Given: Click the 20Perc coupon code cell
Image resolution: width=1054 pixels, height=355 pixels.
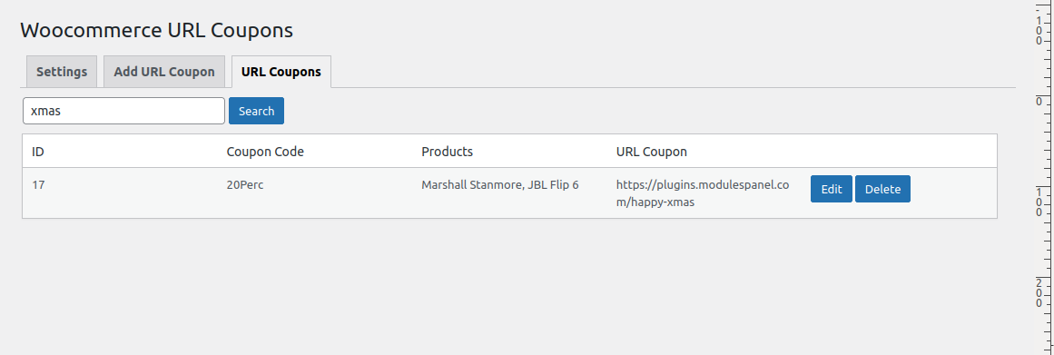Looking at the screenshot, I should (x=245, y=185).
